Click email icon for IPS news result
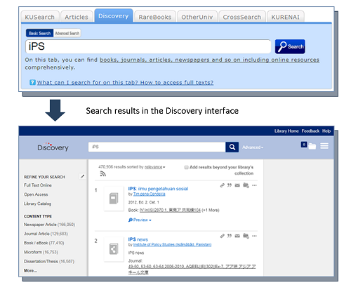 (x=237, y=236)
